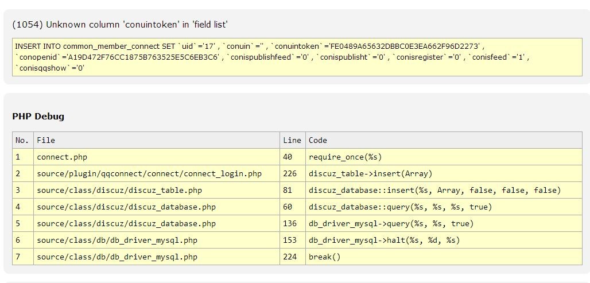Click the db_driver_mysql->halt code cell
The height and width of the screenshot is (283, 590).
click(x=384, y=240)
